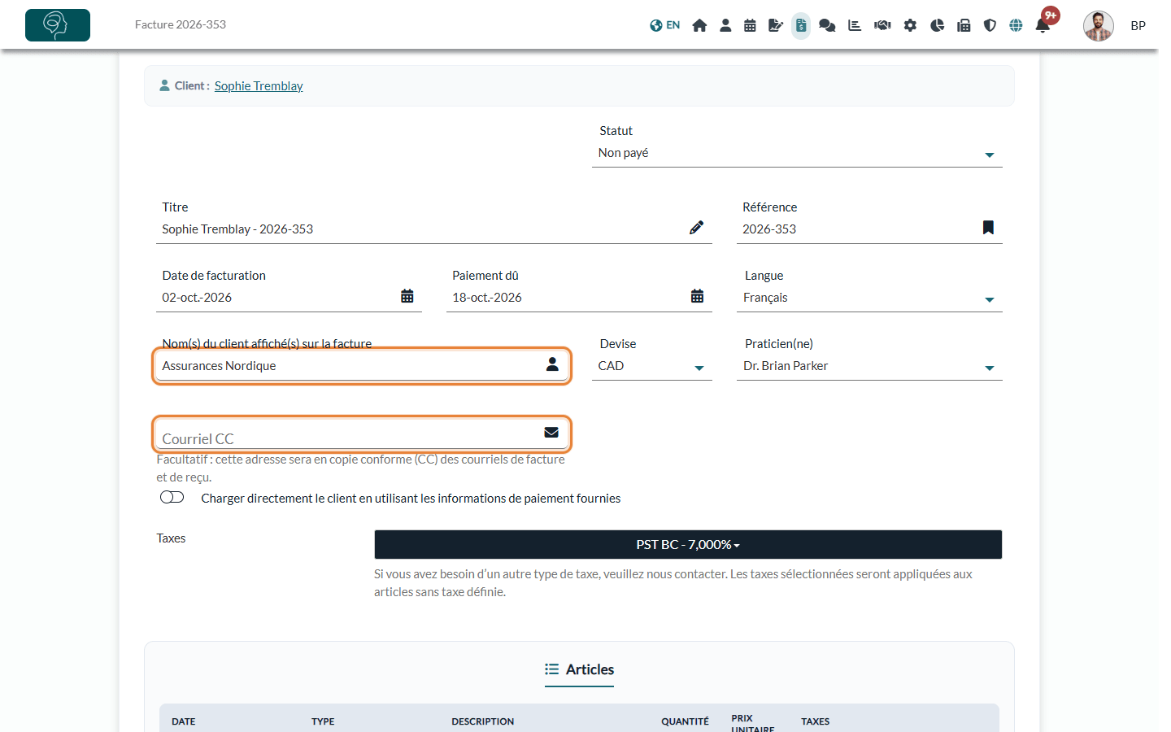Click the Assurances Nordique client name field
This screenshot has height=732, width=1171.
click(362, 366)
